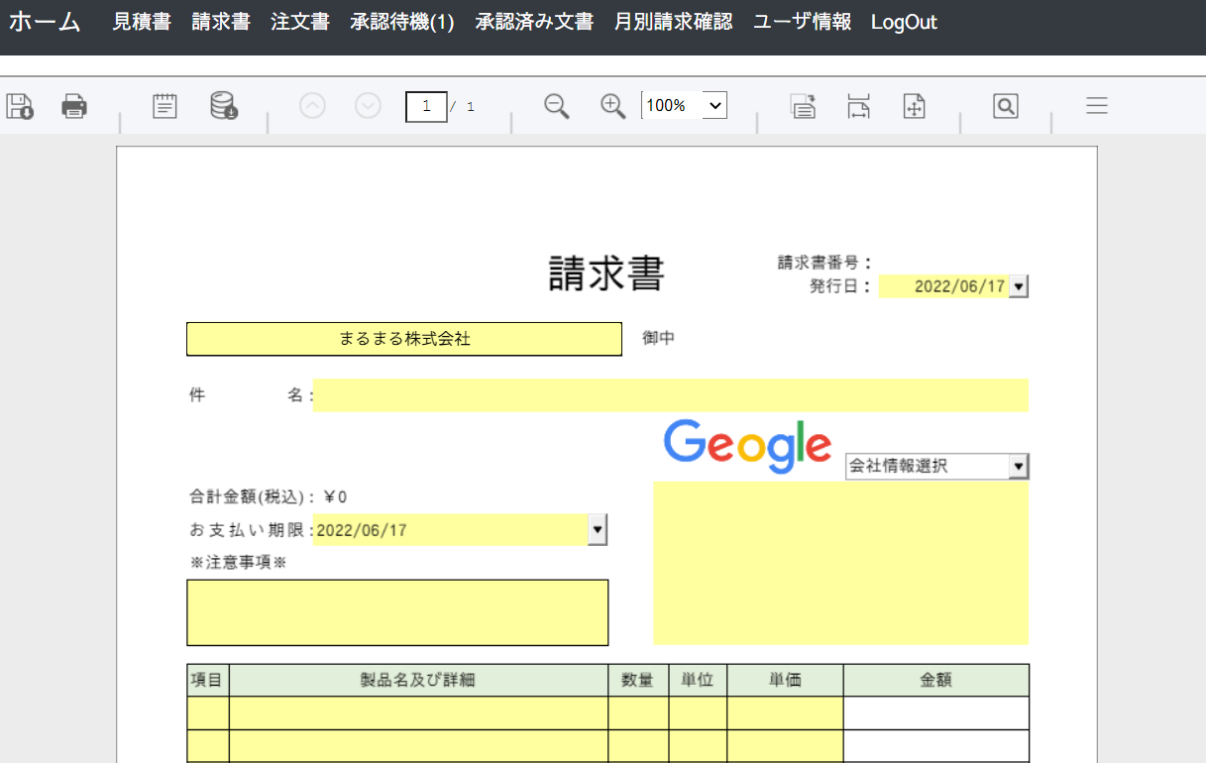Open 承認待機(1) in the navigation bar
Image resolution: width=1206 pixels, height=763 pixels.
[x=402, y=22]
